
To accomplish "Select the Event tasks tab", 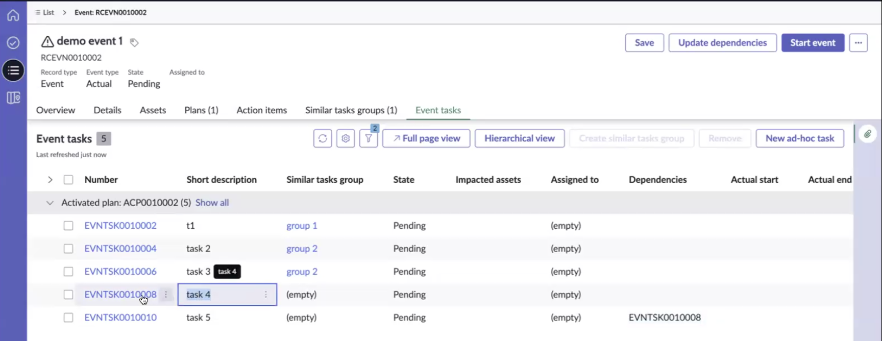I will pos(438,110).
